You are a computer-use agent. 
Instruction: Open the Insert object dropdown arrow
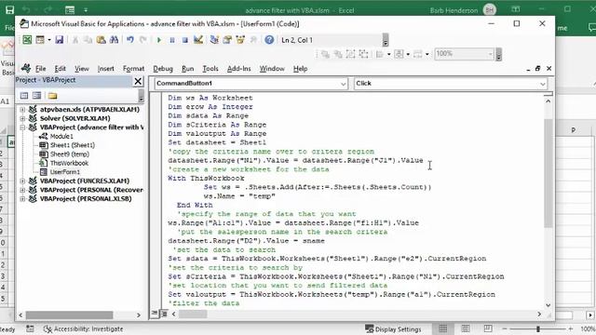[x=49, y=40]
